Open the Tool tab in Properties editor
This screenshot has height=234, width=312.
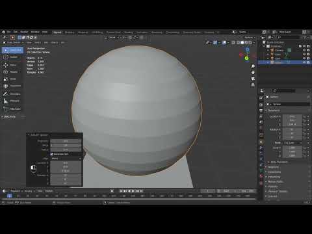[261, 98]
